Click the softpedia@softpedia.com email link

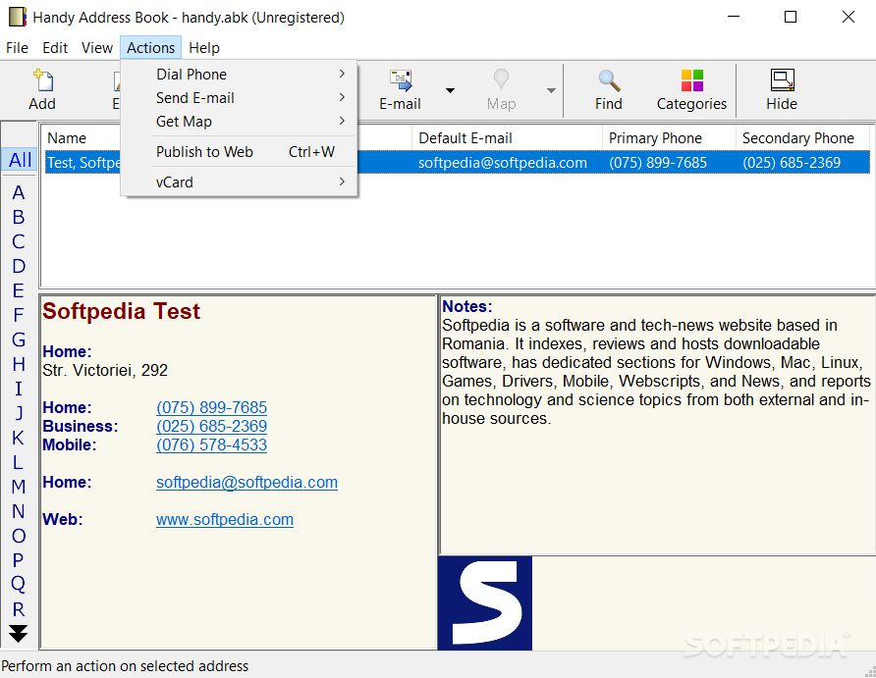(x=246, y=483)
